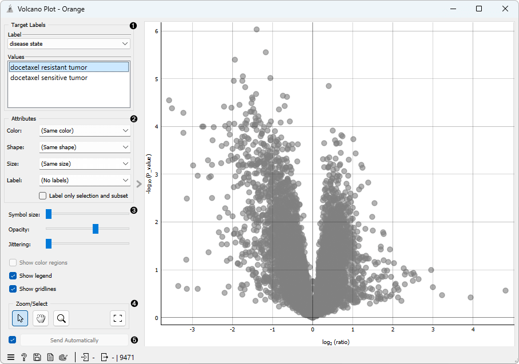Open widget help question mark
The height and width of the screenshot is (364, 519).
pos(24,357)
